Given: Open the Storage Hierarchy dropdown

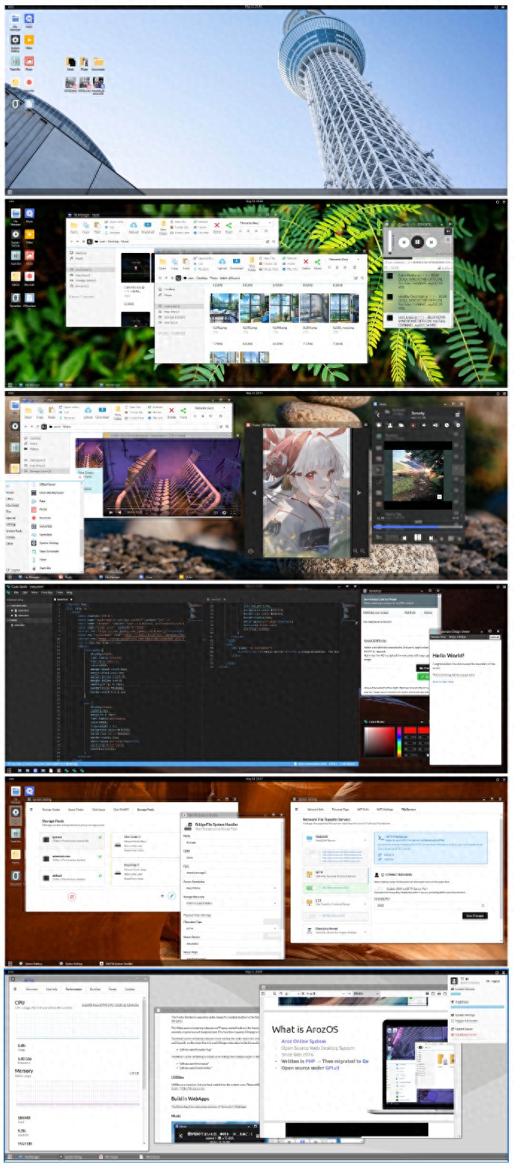Looking at the screenshot, I should point(231,903).
